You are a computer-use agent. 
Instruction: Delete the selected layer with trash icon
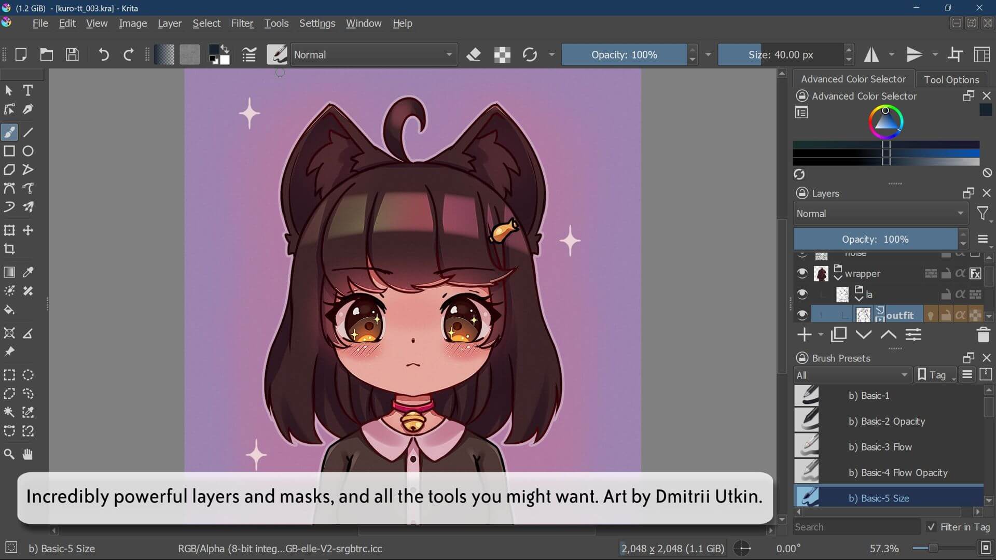pos(983,334)
